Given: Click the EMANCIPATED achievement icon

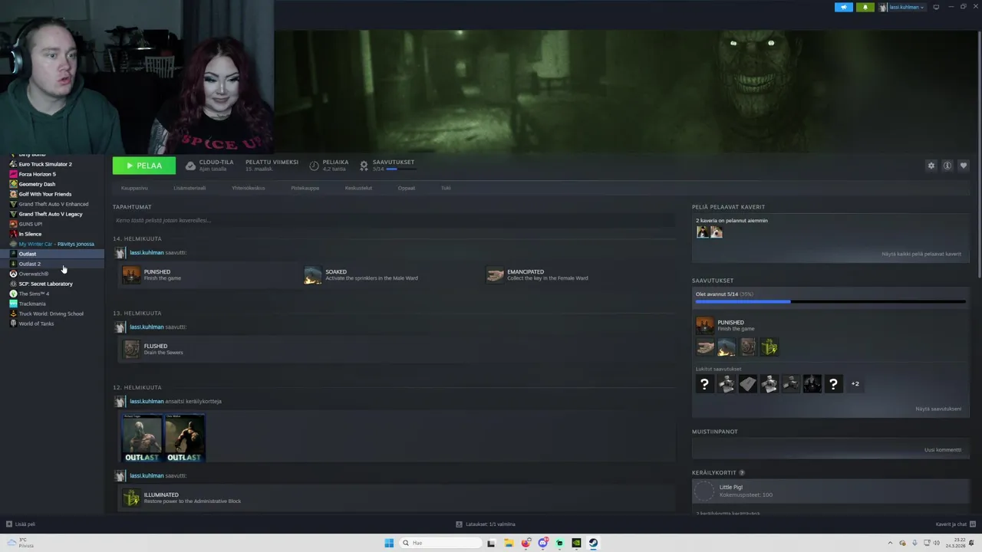Looking at the screenshot, I should click(495, 274).
